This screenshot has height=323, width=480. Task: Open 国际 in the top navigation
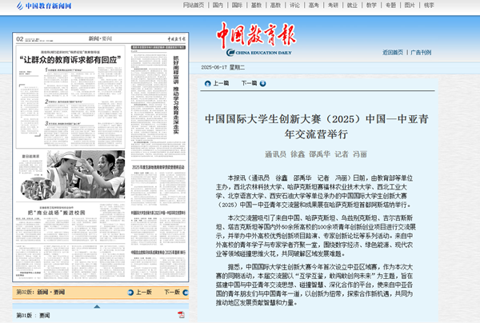pyautogui.click(x=237, y=6)
